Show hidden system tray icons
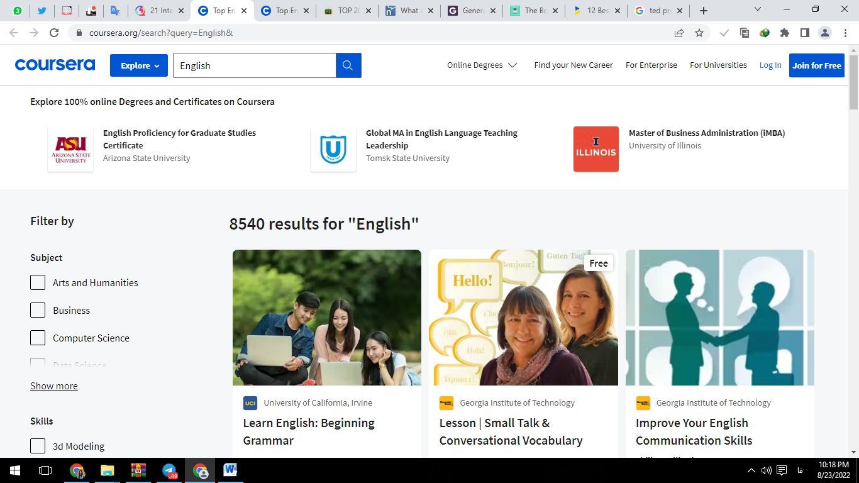Viewport: 859px width, 483px height. point(751,470)
